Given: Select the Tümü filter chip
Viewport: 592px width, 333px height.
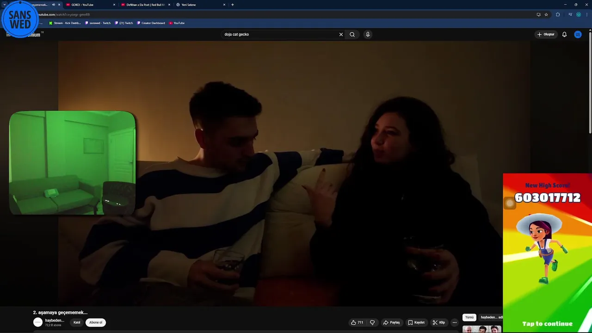Looking at the screenshot, I should 469,317.
